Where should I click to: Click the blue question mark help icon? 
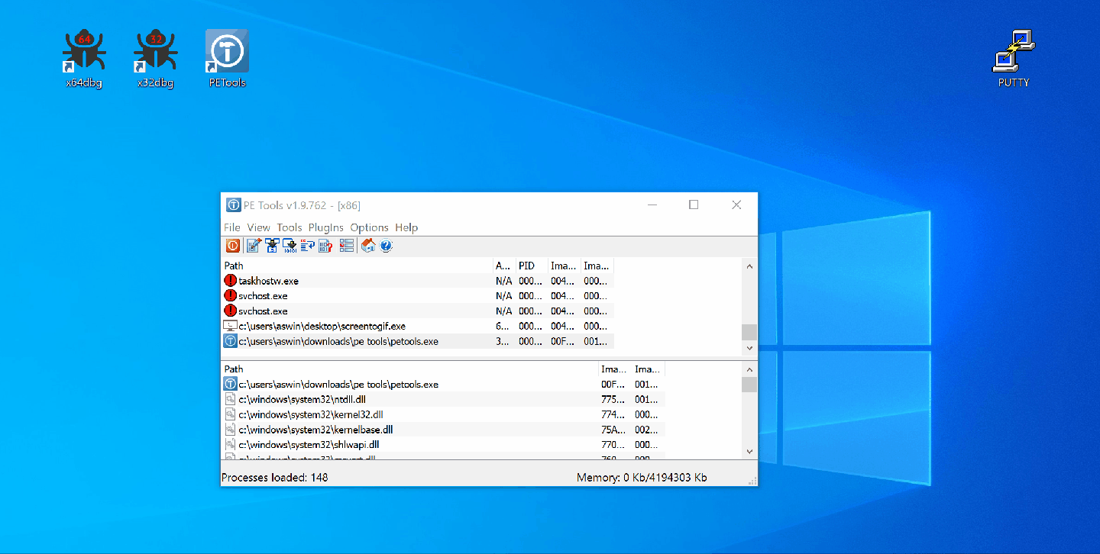[x=386, y=246]
